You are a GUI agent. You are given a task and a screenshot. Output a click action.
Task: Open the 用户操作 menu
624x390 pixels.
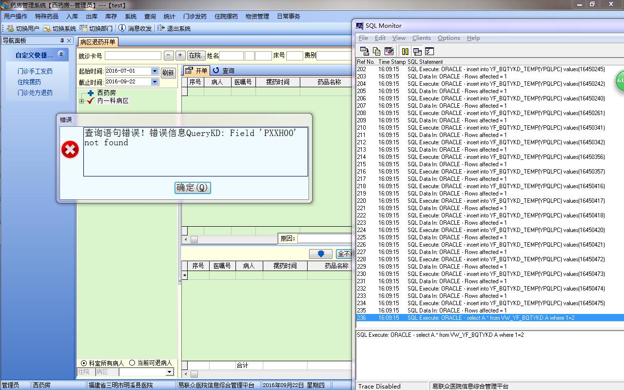16,16
